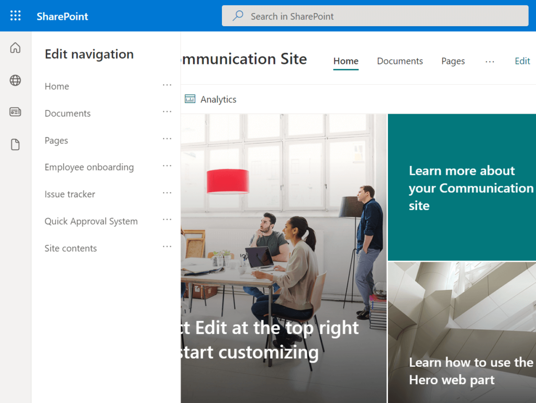
Task: Select Pages in Edit navigation list
Action: coord(57,140)
